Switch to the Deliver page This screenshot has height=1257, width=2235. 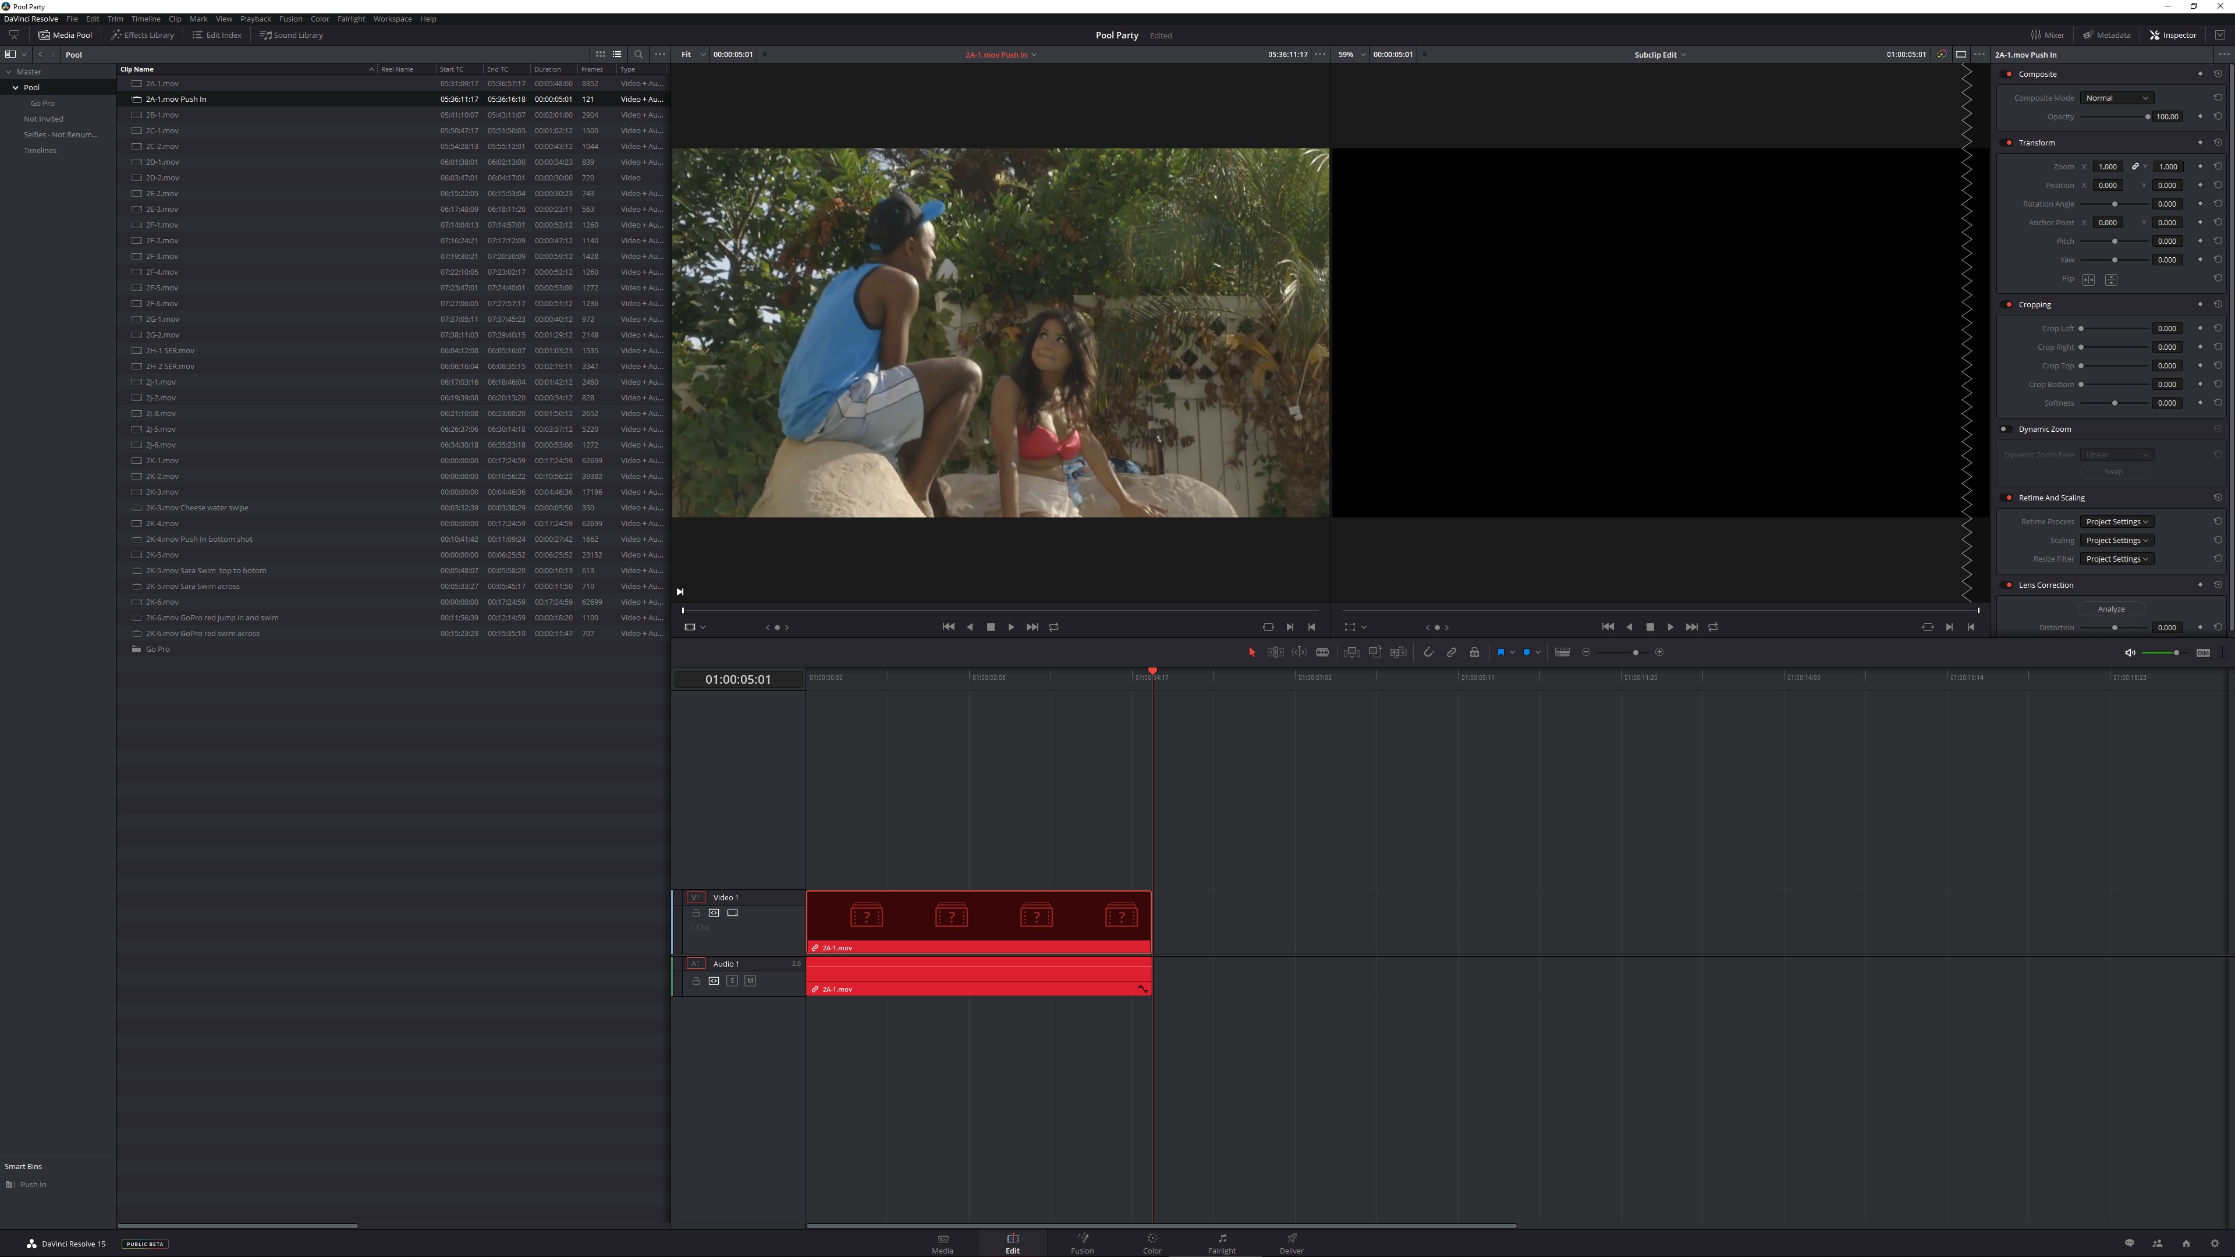point(1291,1243)
